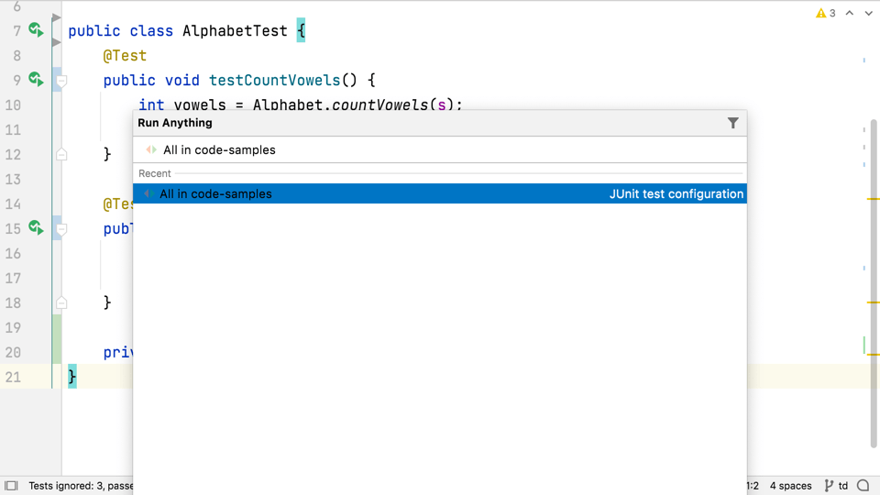Click the fold end marker on line 18

point(61,302)
